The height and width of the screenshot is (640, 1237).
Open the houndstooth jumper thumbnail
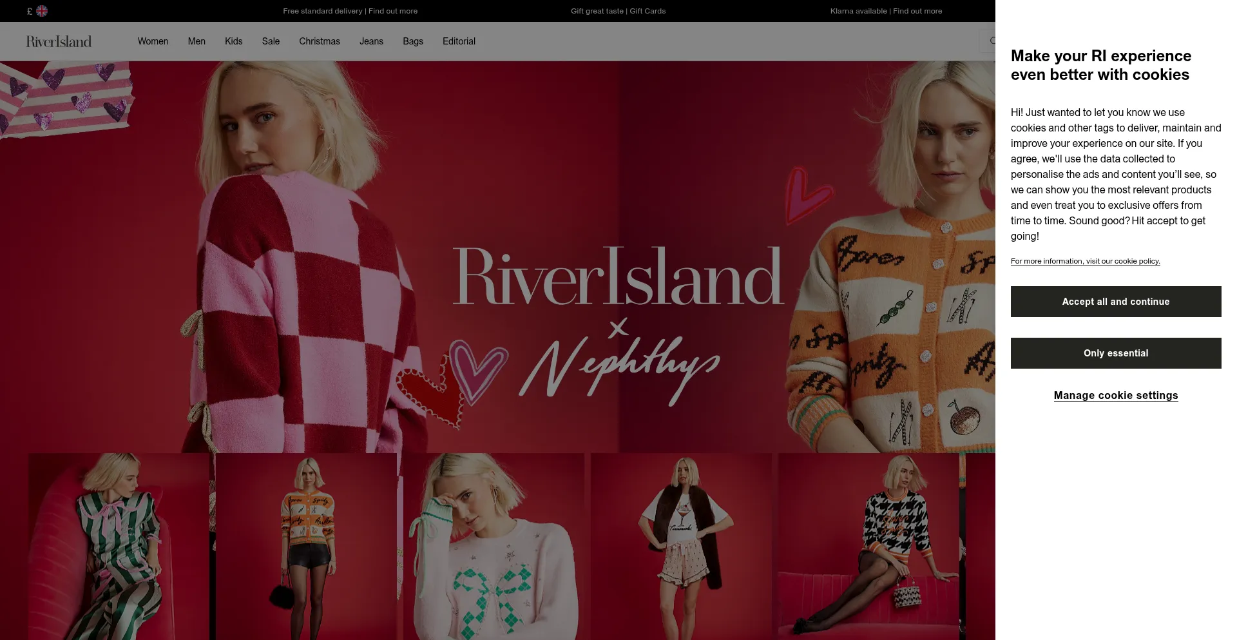868,547
